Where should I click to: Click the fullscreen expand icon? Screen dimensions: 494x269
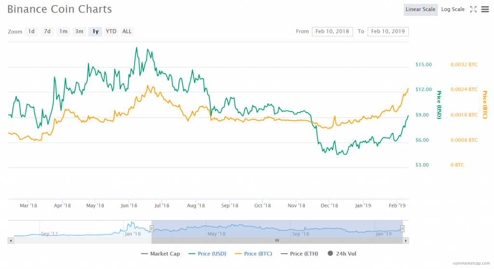473,9
